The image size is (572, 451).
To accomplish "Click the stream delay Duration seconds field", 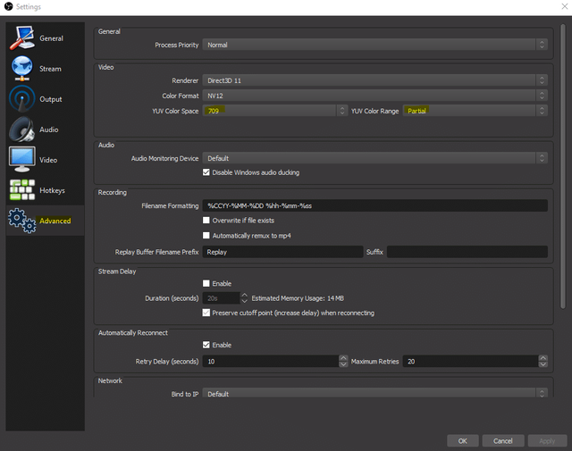I will 222,298.
